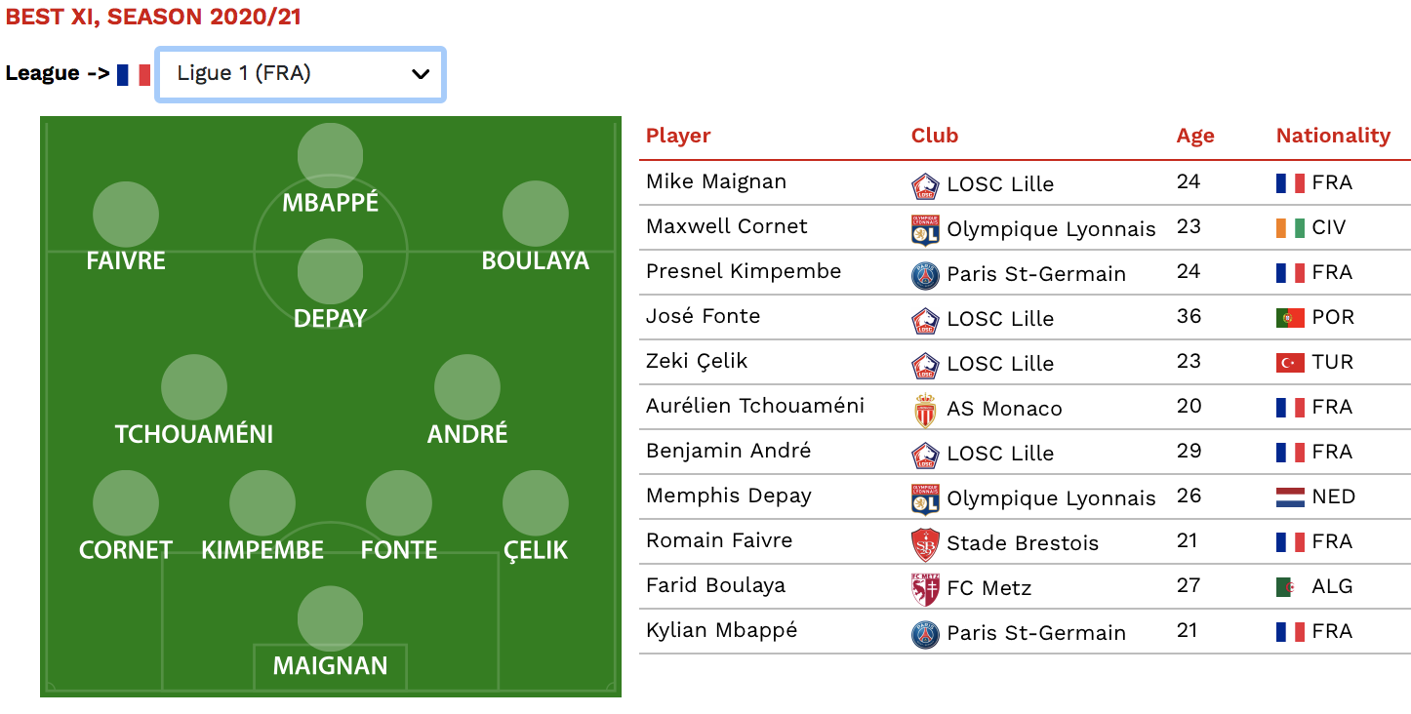Click the Algeria flag beside ALG
This screenshot has width=1411, height=714.
click(x=1290, y=586)
